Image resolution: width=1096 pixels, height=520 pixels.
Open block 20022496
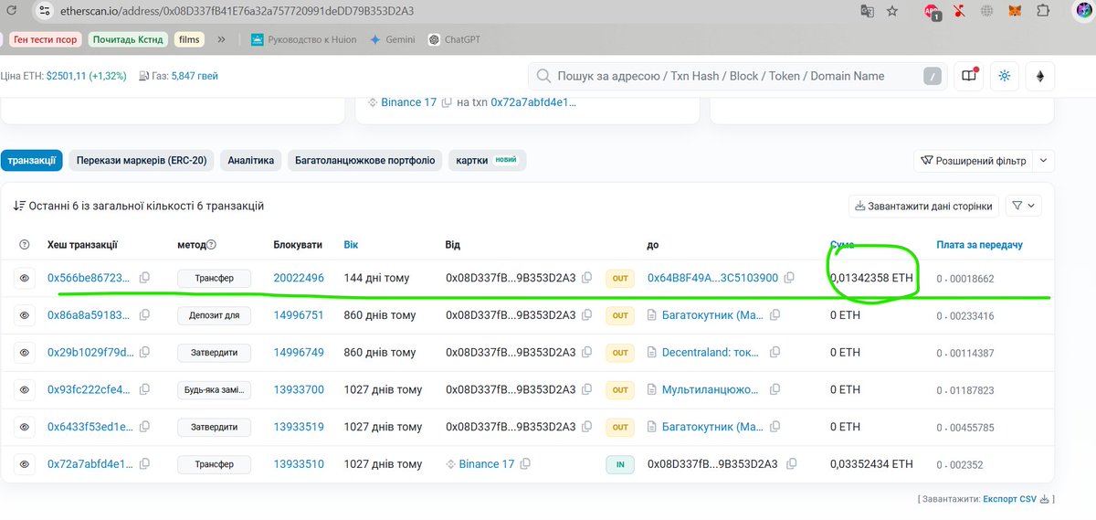[x=299, y=278]
